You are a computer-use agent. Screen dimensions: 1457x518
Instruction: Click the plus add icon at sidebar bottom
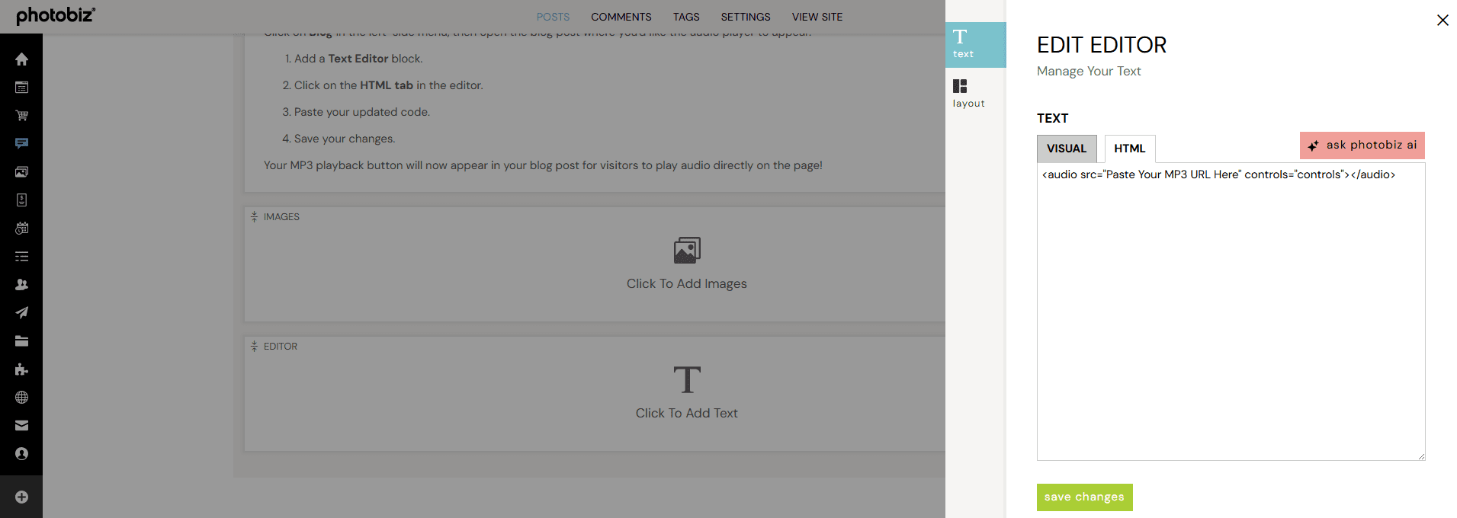21,497
